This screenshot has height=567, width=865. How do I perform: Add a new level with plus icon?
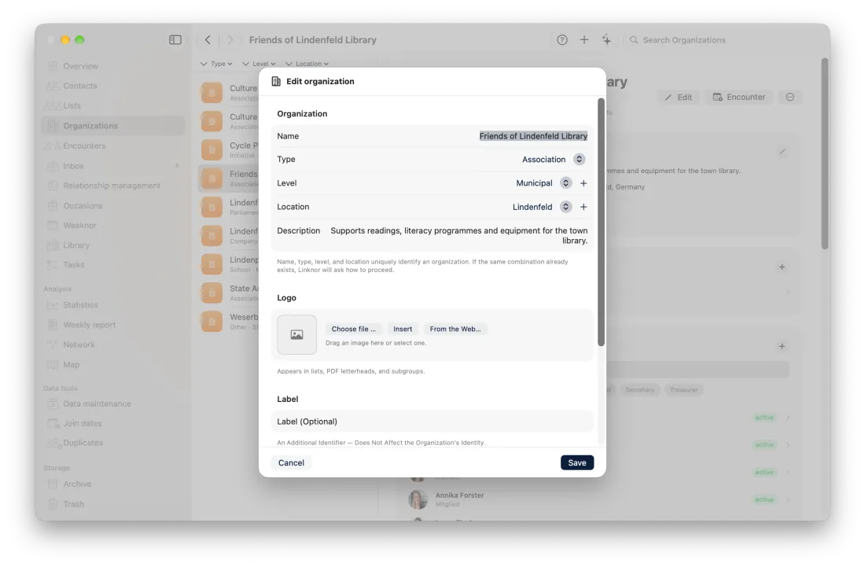coord(583,183)
